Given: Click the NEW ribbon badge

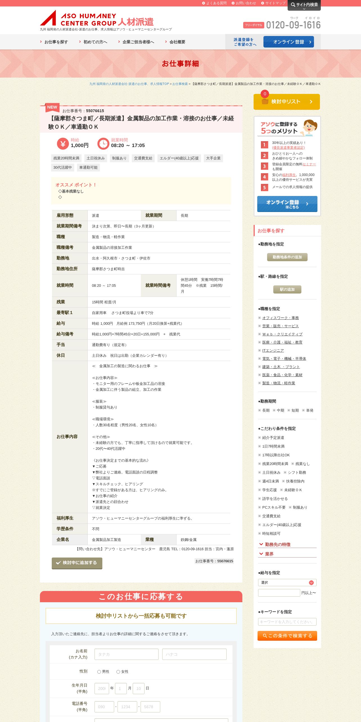Looking at the screenshot, I should pos(52,107).
